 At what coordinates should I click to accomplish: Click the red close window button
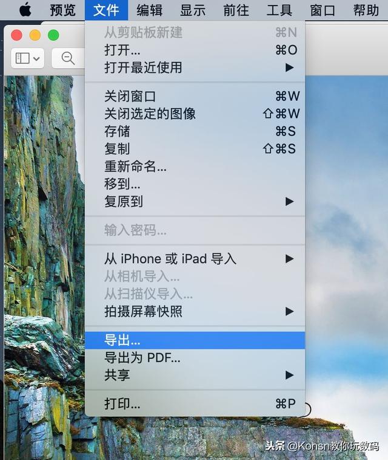(x=17, y=35)
